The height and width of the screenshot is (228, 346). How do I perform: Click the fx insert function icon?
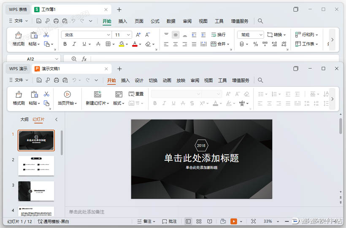[x=84, y=59]
